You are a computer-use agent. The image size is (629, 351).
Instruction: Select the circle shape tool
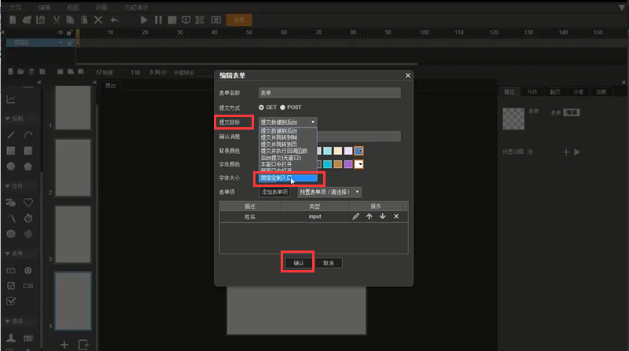(11, 166)
